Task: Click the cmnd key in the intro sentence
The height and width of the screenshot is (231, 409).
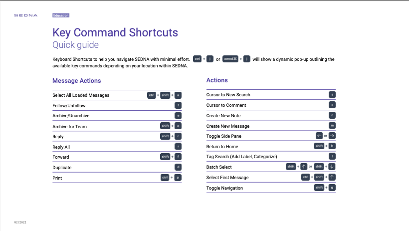Action: pyautogui.click(x=230, y=59)
